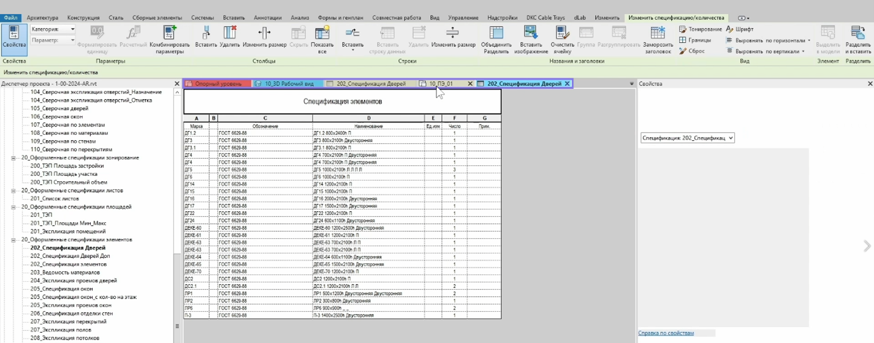Click Объединить Разделить cells icon
Image resolution: width=874 pixels, height=343 pixels.
click(496, 40)
